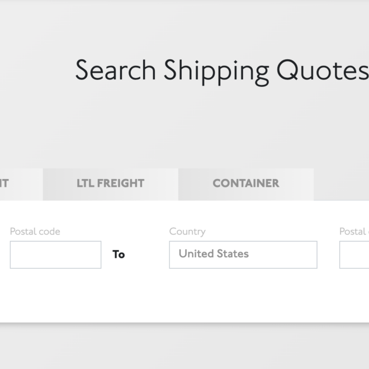The width and height of the screenshot is (369, 369).
Task: Click the Country label above United States
Action: pyautogui.click(x=187, y=231)
